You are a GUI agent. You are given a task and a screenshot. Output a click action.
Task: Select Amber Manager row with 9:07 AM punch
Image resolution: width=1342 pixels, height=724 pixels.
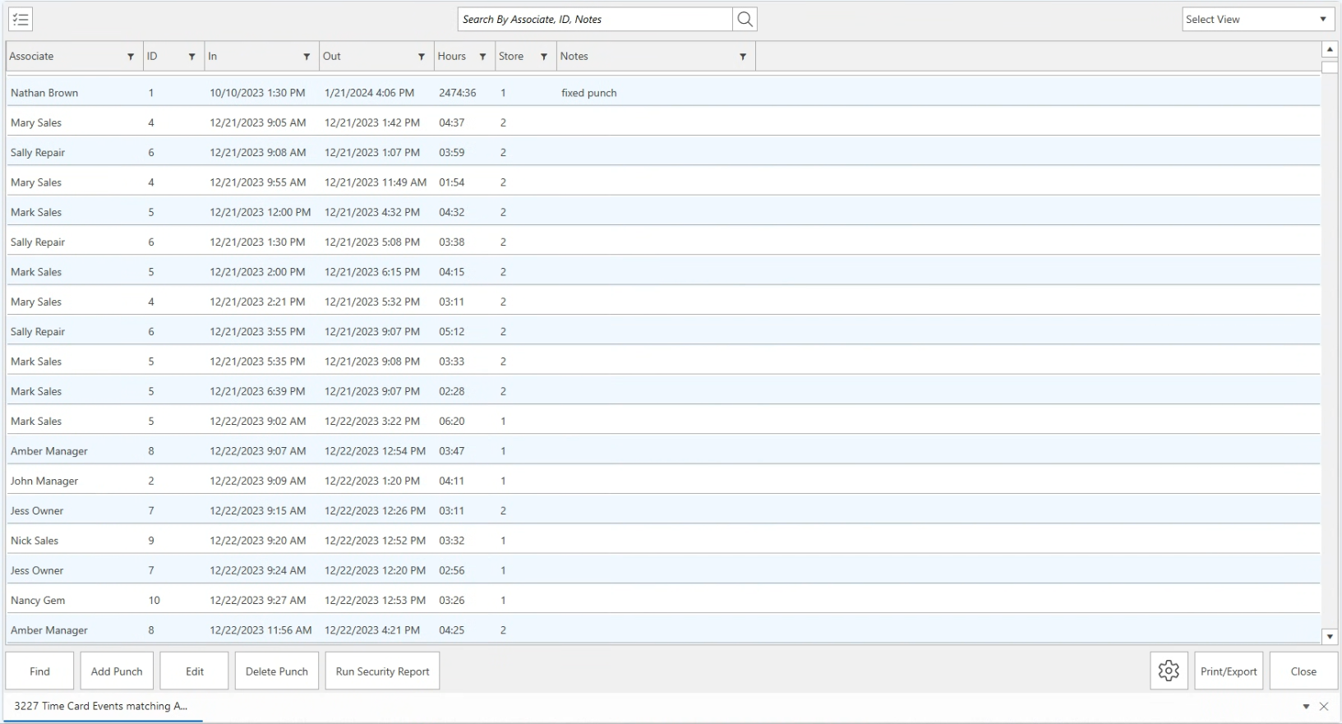click(x=663, y=451)
